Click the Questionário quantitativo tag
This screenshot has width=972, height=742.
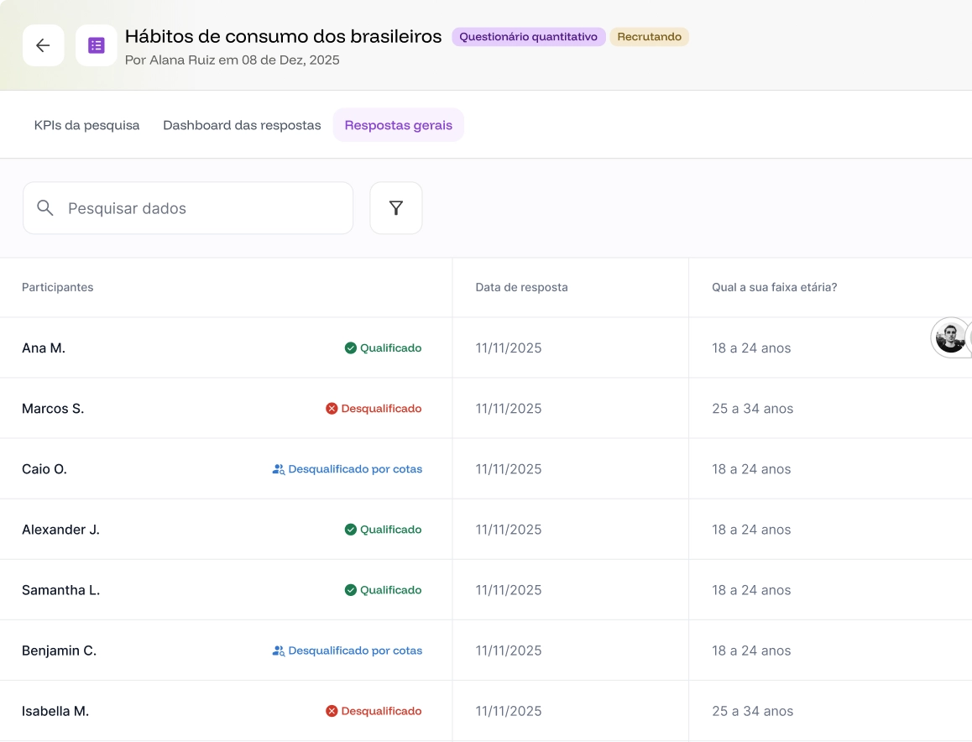(528, 37)
